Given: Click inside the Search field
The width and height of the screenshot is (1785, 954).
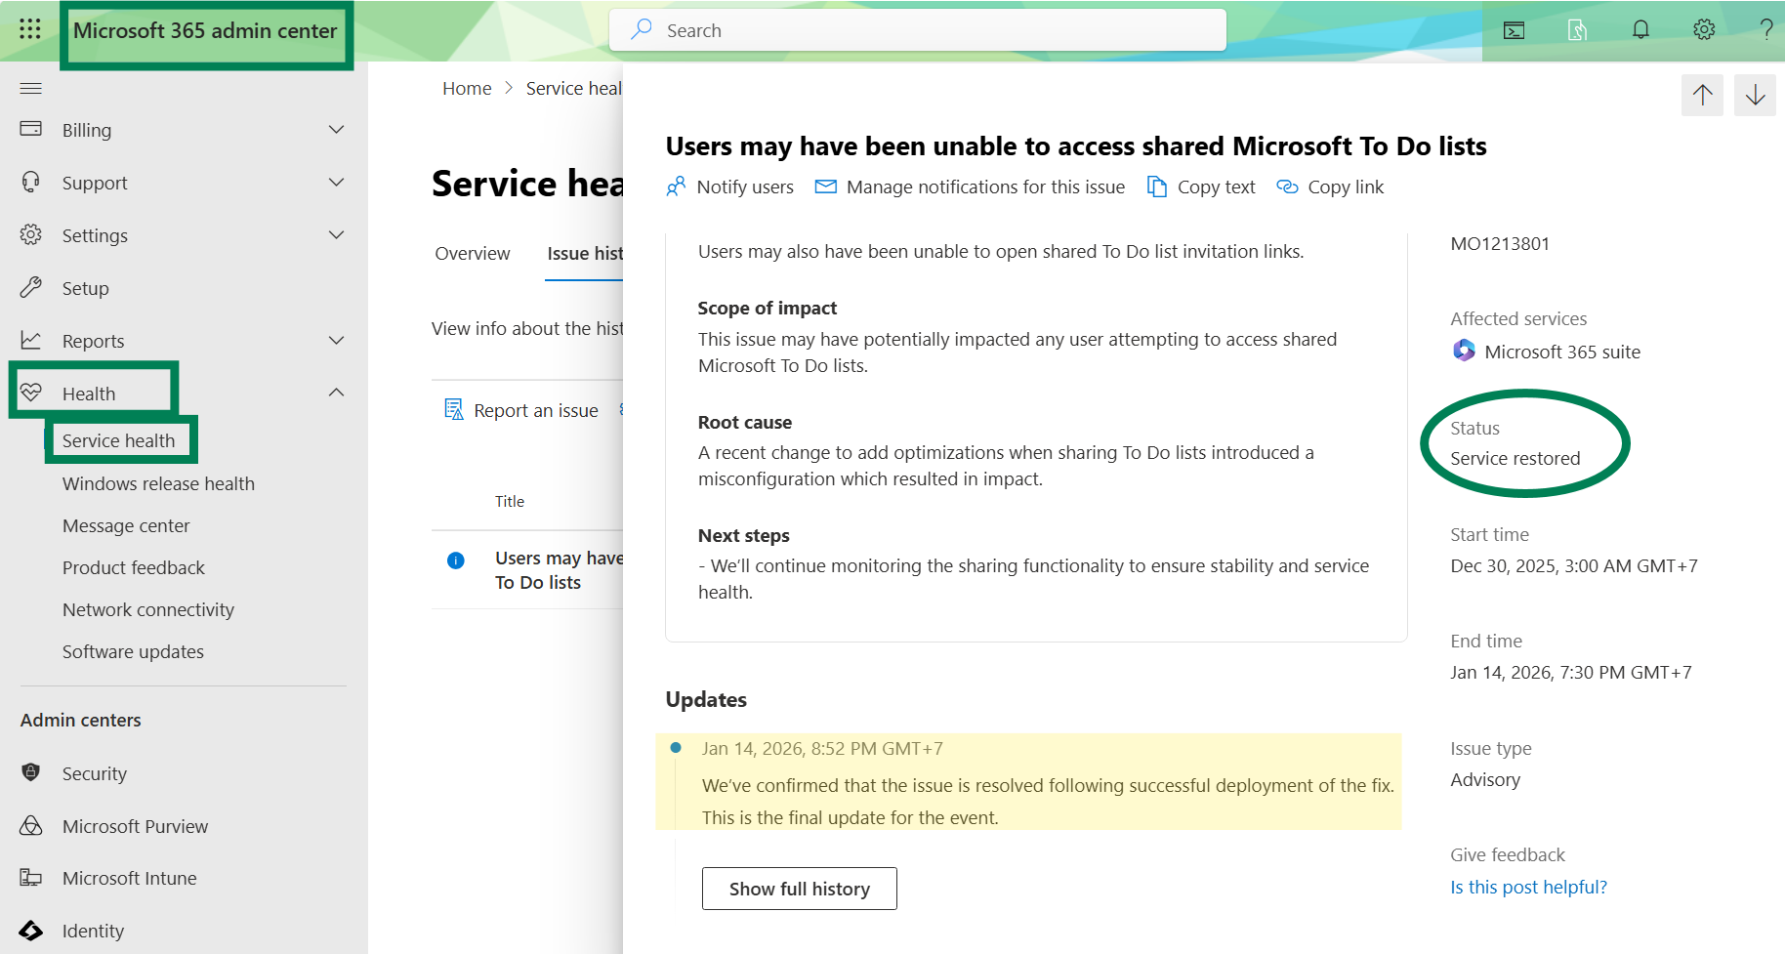Looking at the screenshot, I should pos(918,29).
